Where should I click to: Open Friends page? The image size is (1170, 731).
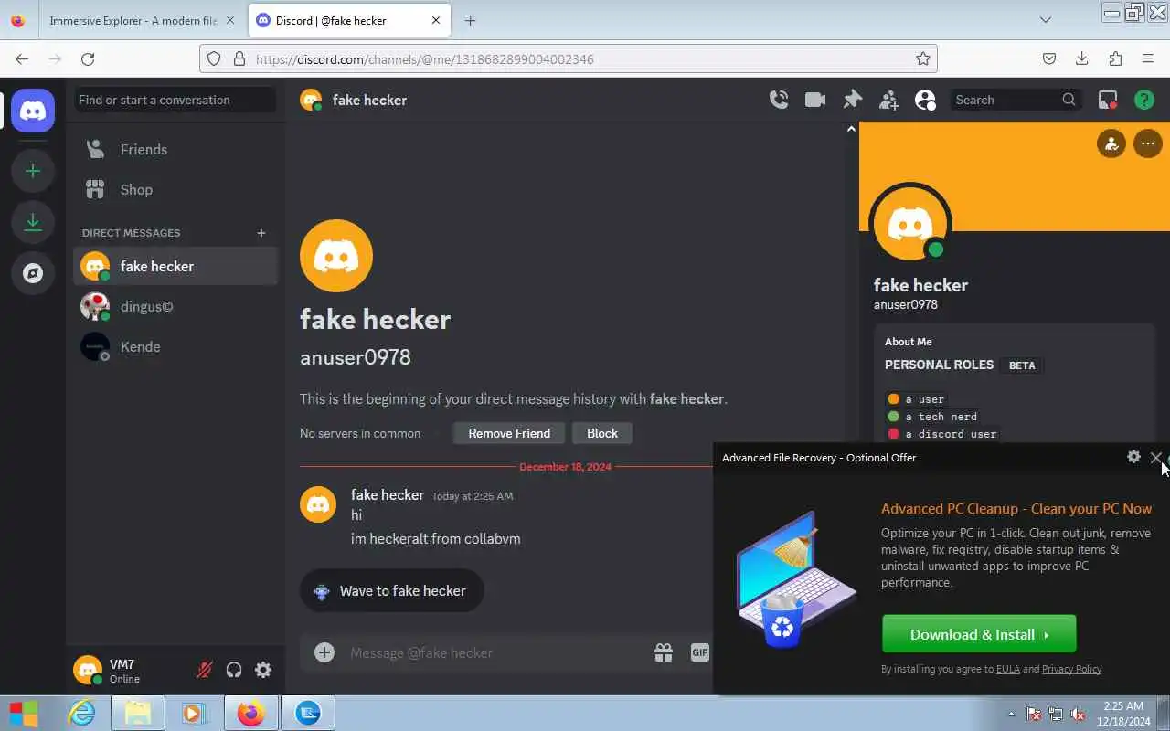tap(175, 149)
